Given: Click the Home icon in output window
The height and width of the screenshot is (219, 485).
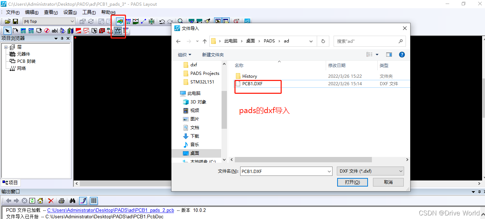Looking at the screenshot, I should coord(40,201).
